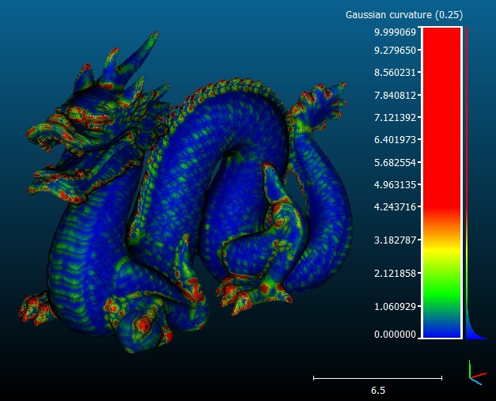The image size is (496, 401).
Task: Click the 7.121392 scale tick label
Action: (395, 118)
